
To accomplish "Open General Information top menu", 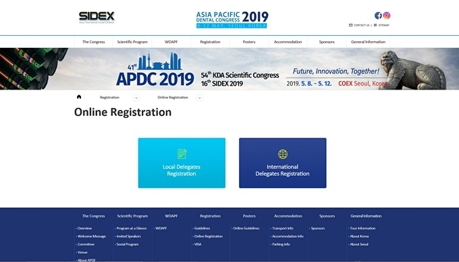I will [x=368, y=42].
